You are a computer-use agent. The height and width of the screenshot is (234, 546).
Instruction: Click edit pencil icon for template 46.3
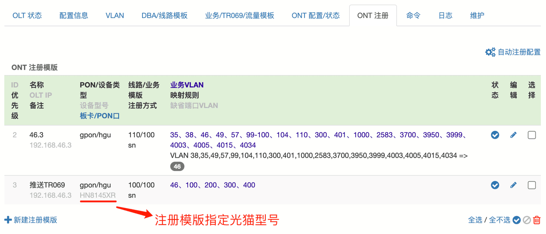click(x=513, y=135)
